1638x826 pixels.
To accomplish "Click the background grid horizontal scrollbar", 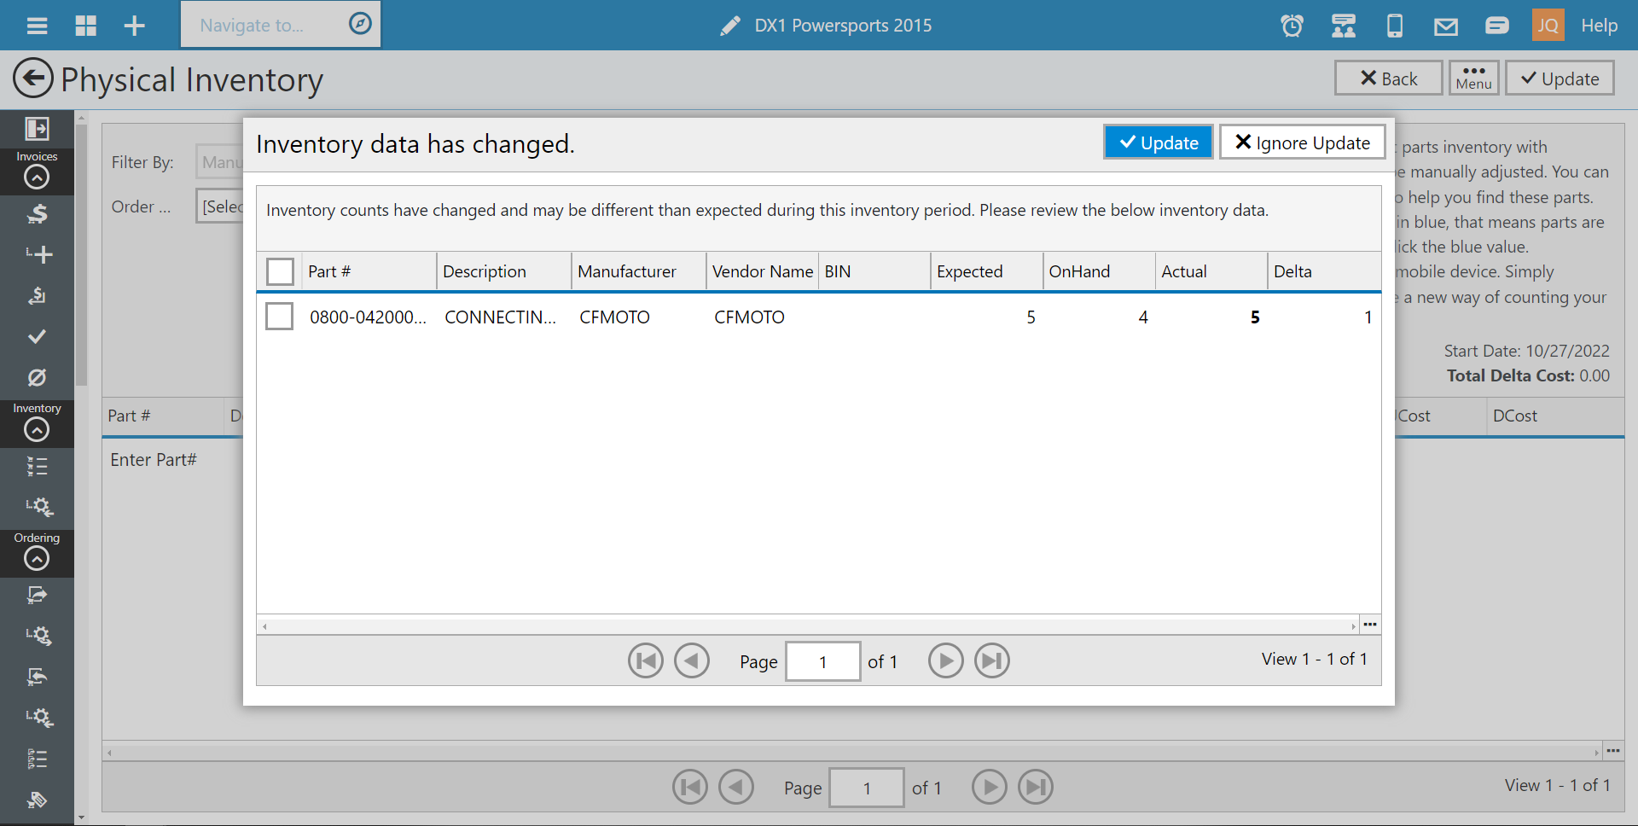I will pos(852,752).
